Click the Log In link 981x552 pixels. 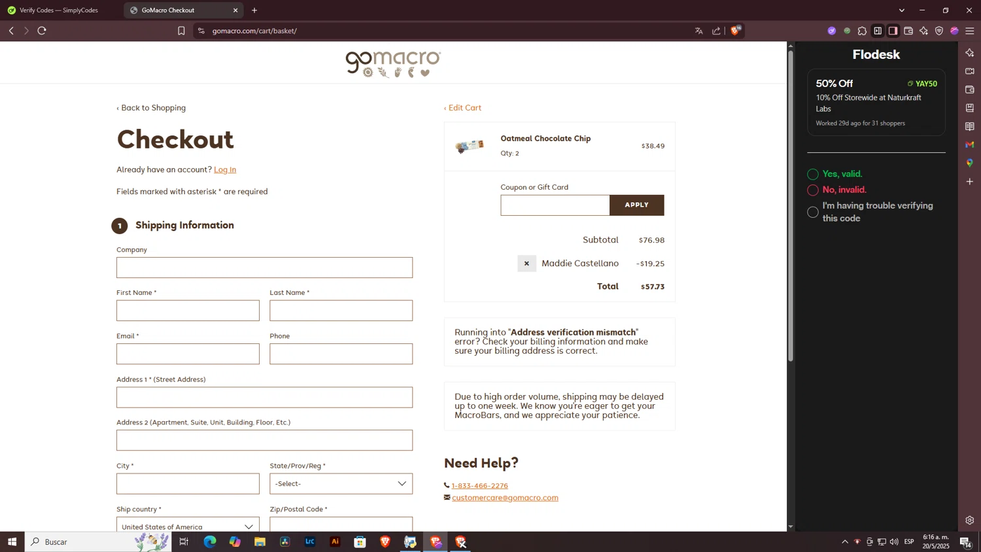click(225, 169)
